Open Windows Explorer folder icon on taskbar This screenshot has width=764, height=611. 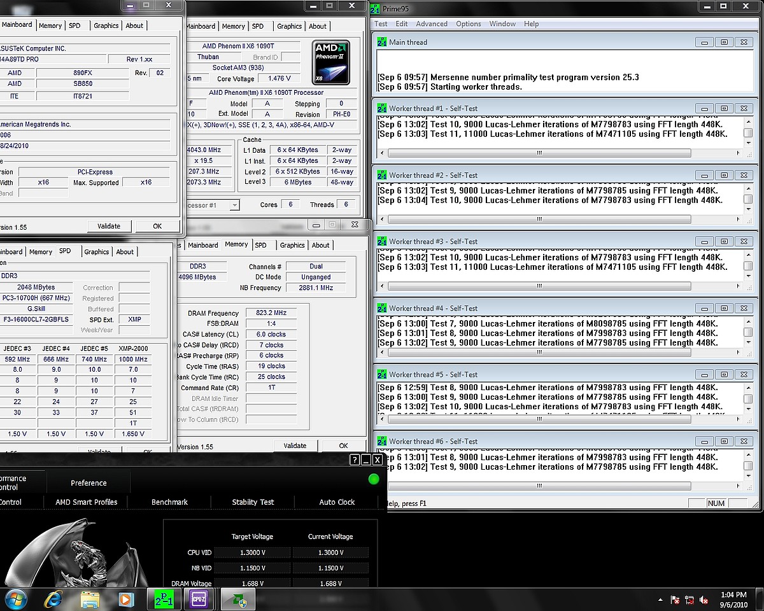click(90, 599)
